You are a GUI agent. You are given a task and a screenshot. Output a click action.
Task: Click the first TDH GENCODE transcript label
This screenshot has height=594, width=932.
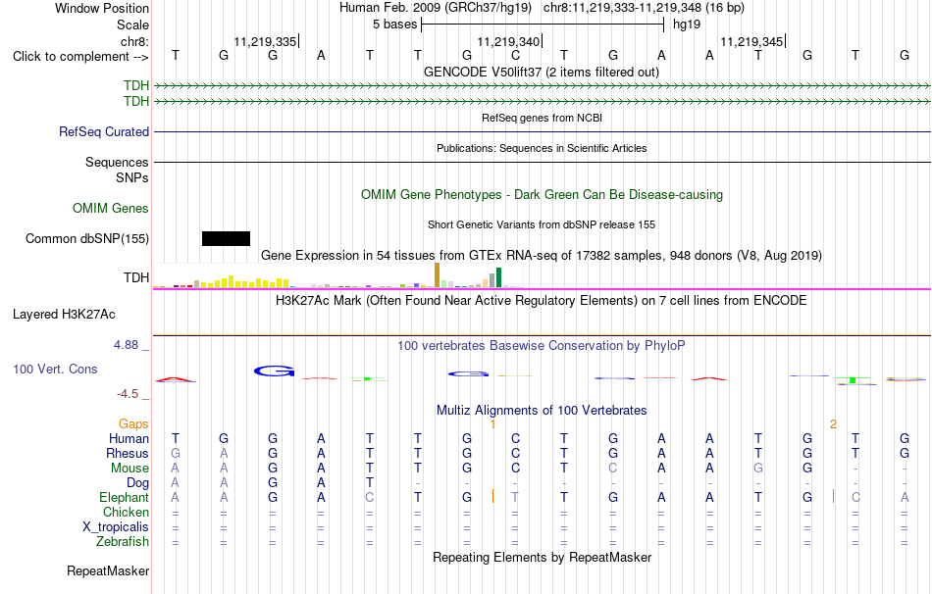click(x=136, y=85)
